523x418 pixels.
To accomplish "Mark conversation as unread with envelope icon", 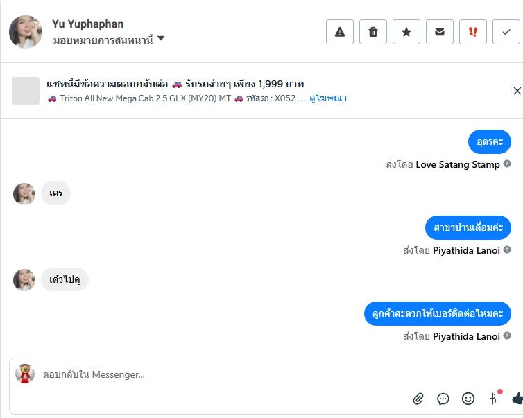I will tap(440, 32).
